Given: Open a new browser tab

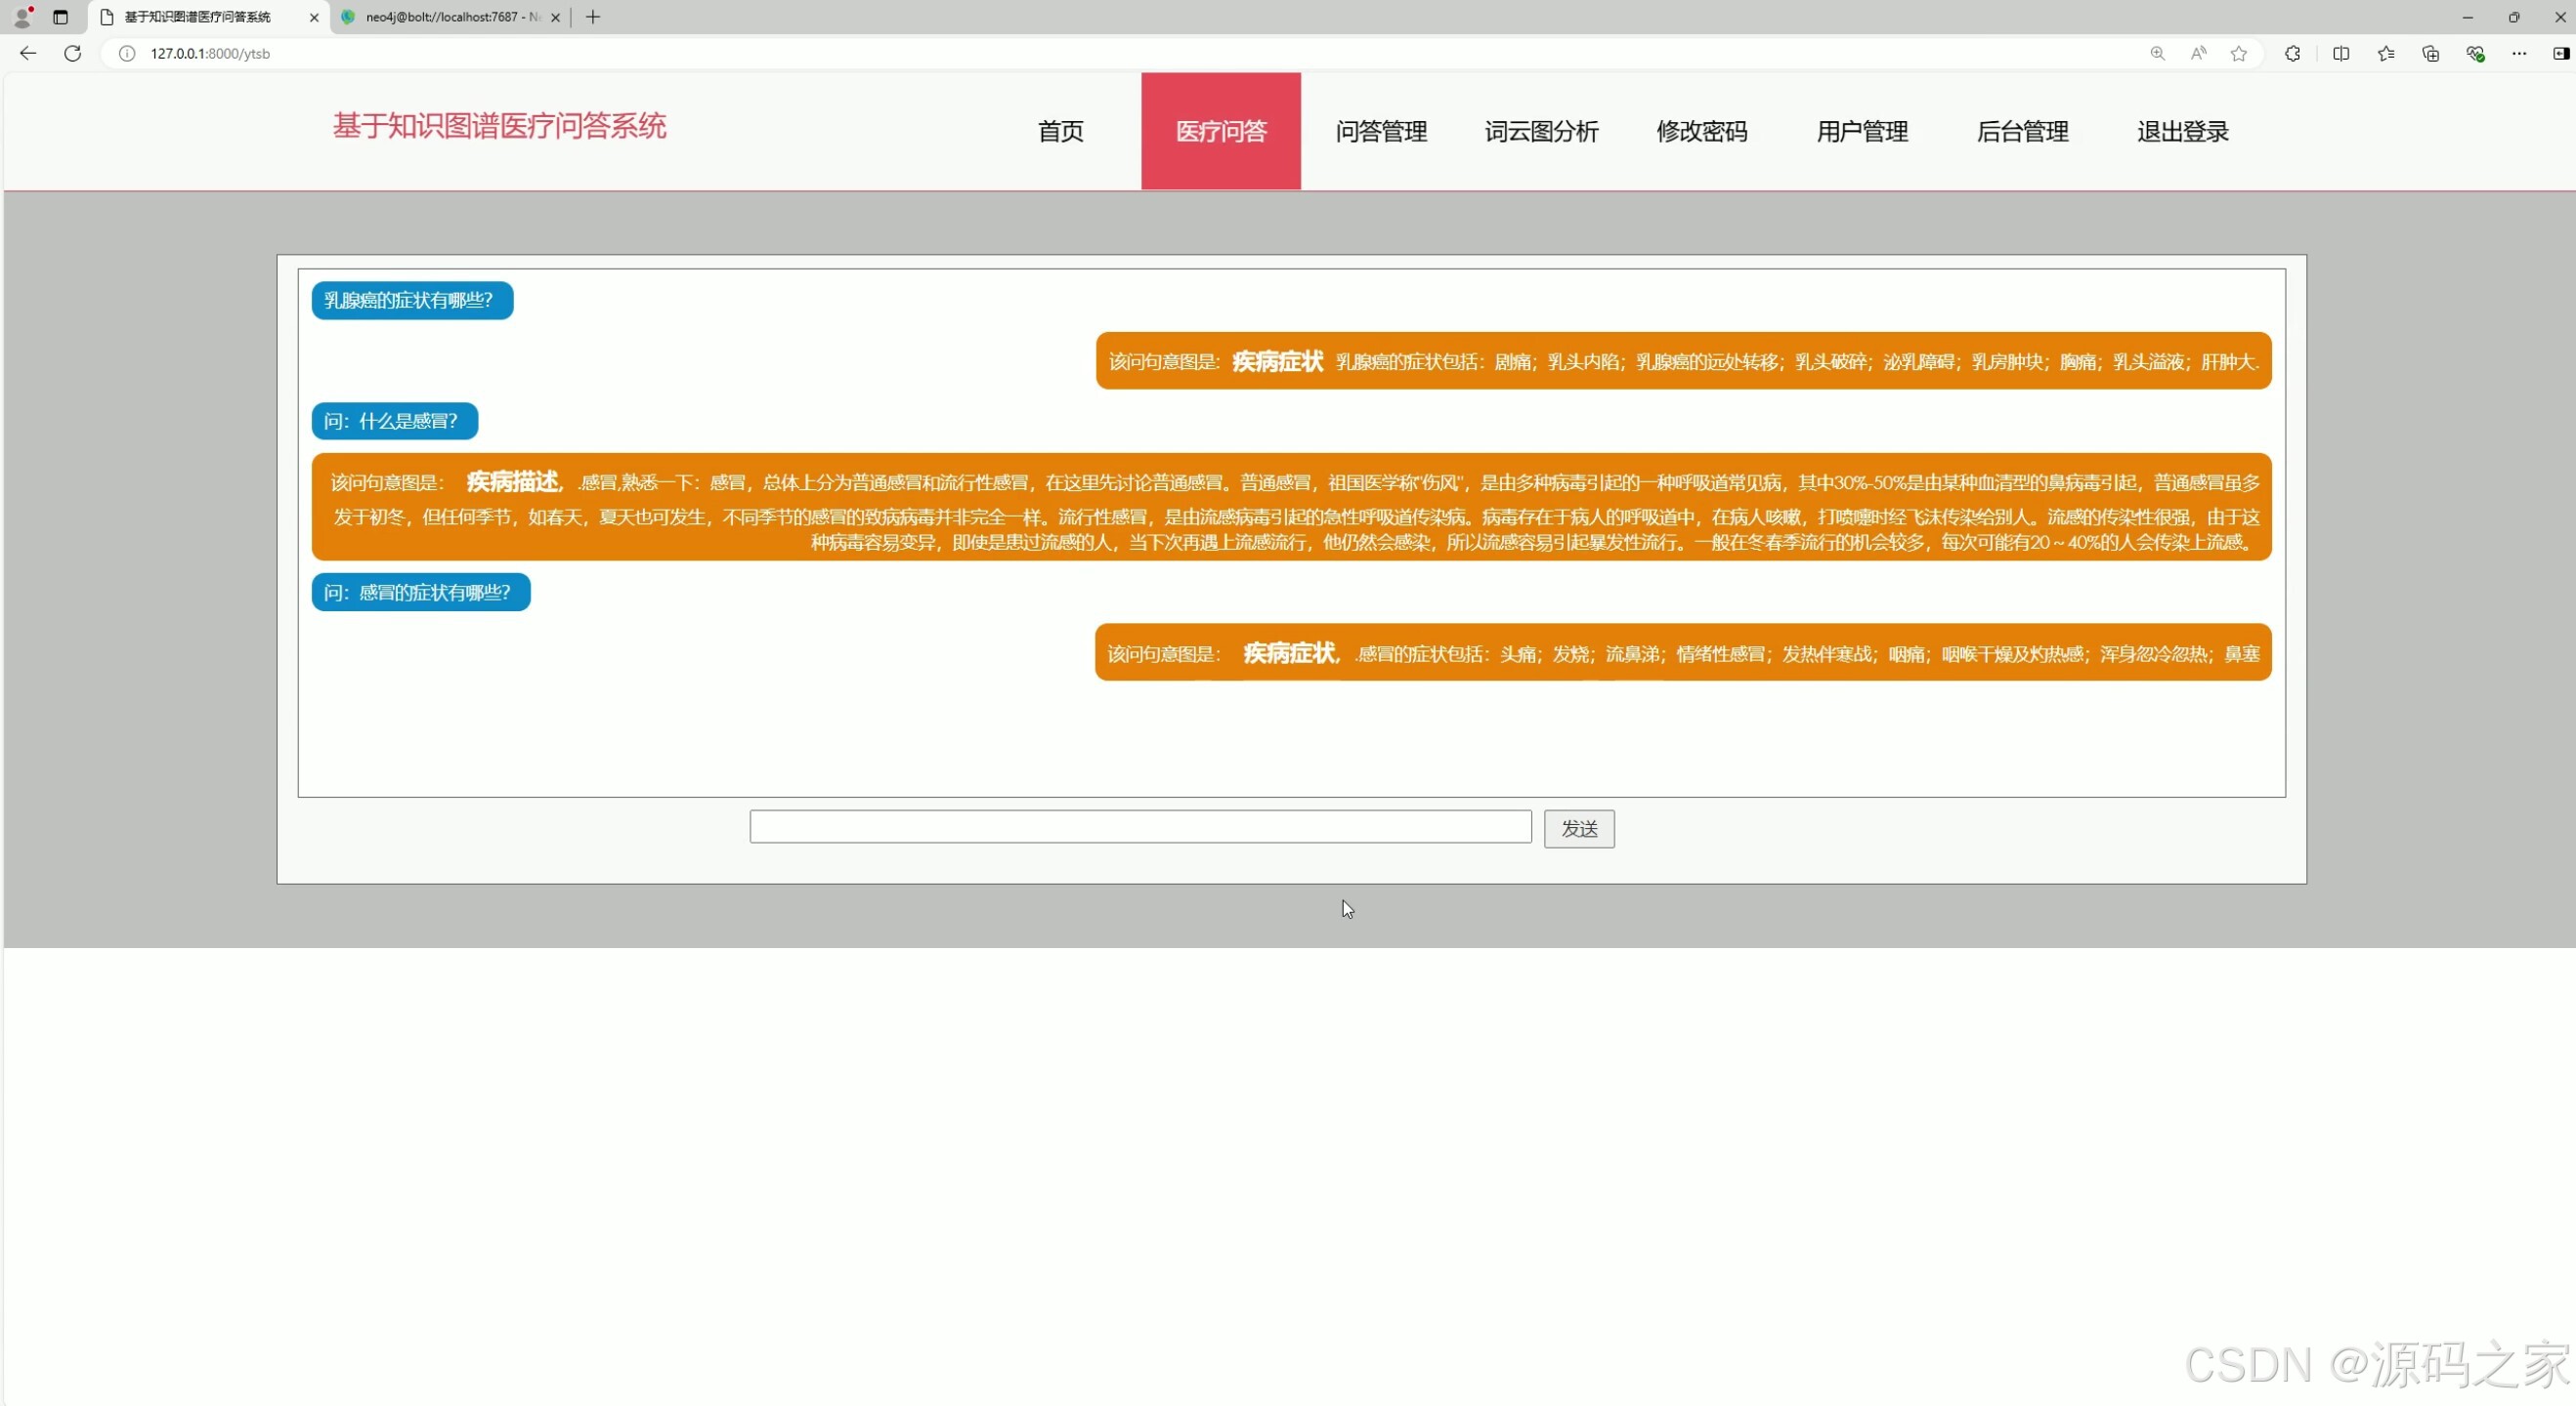Looking at the screenshot, I should pyautogui.click(x=593, y=17).
